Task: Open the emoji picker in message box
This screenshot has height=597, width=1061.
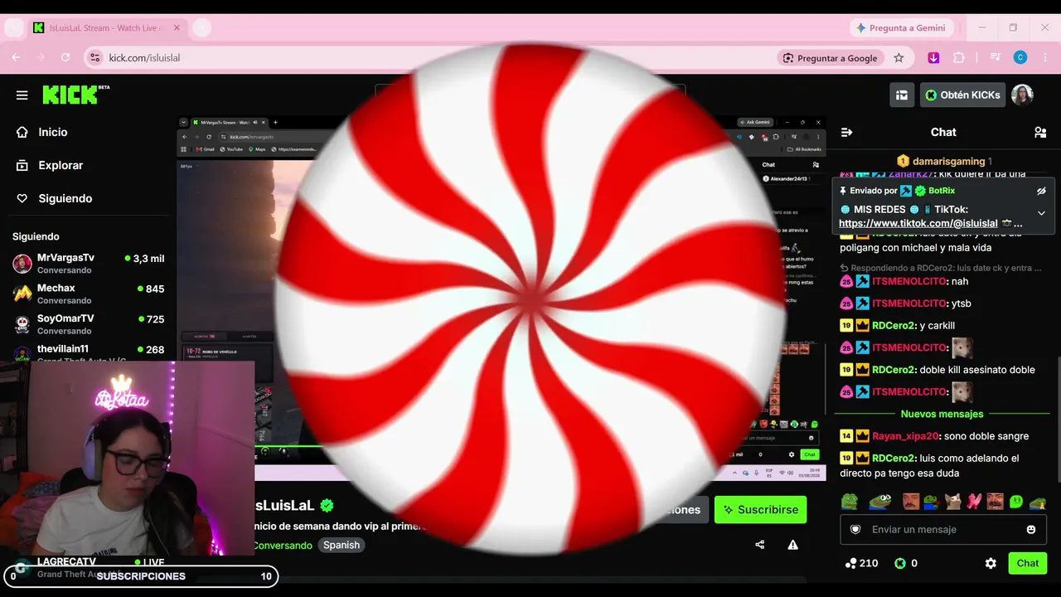Action: [1031, 530]
